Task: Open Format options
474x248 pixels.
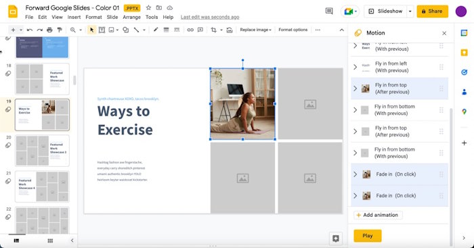Action: (293, 30)
